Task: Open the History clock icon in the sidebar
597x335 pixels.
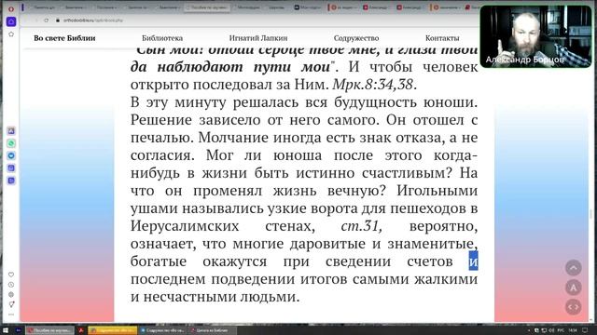Action: pos(11,285)
